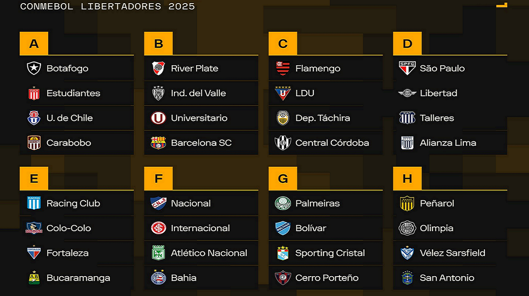The image size is (529, 296).
Task: Select the Barcelona SC crest
Action: coord(158,143)
